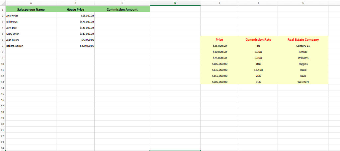Screen dimensions: 340x151
Task: Select the Weichert company cell
Action: tap(303, 82)
